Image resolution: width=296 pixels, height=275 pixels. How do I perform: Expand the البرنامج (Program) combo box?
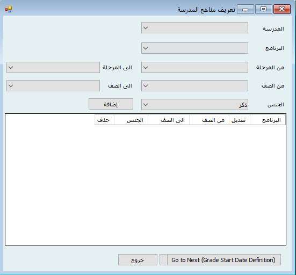194,48
